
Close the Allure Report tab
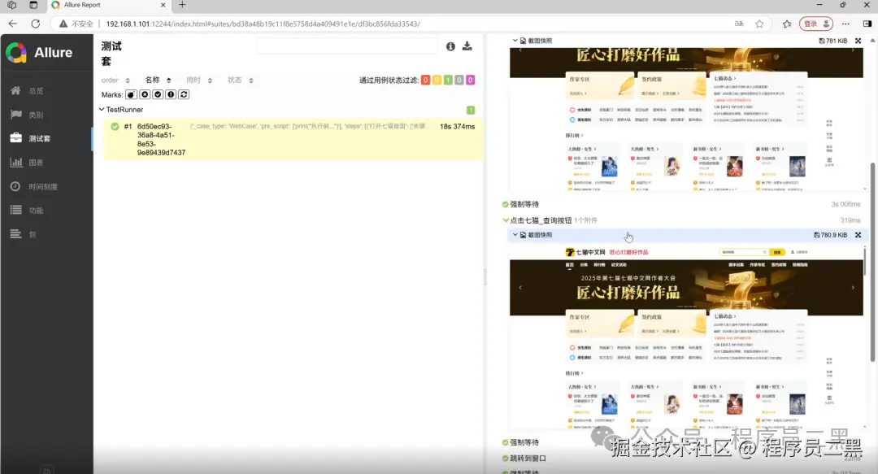point(163,5)
